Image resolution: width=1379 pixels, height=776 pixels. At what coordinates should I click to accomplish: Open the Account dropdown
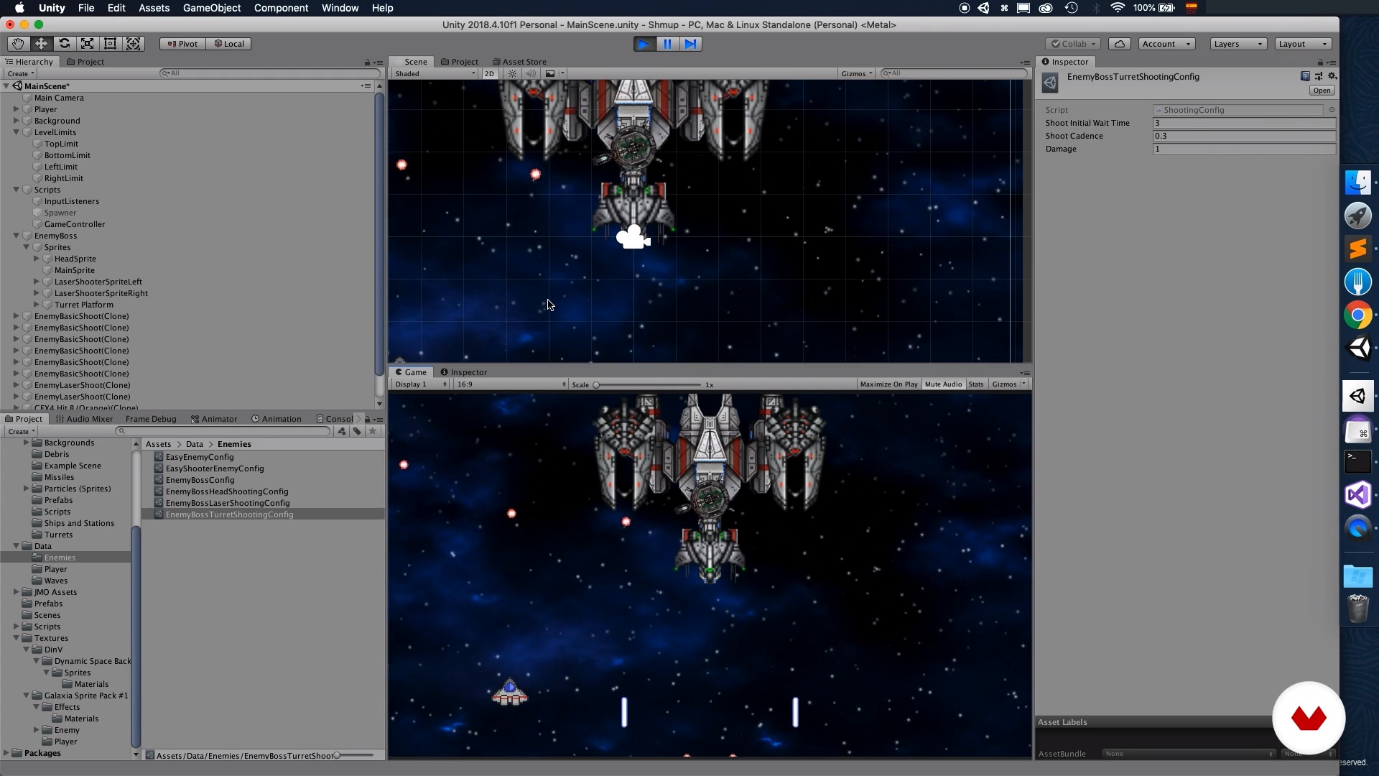point(1166,44)
